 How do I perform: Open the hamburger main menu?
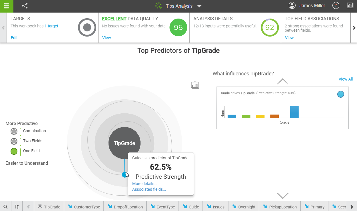pyautogui.click(x=6, y=6)
